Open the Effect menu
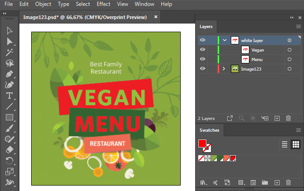304x191 pixels. tap(103, 4)
